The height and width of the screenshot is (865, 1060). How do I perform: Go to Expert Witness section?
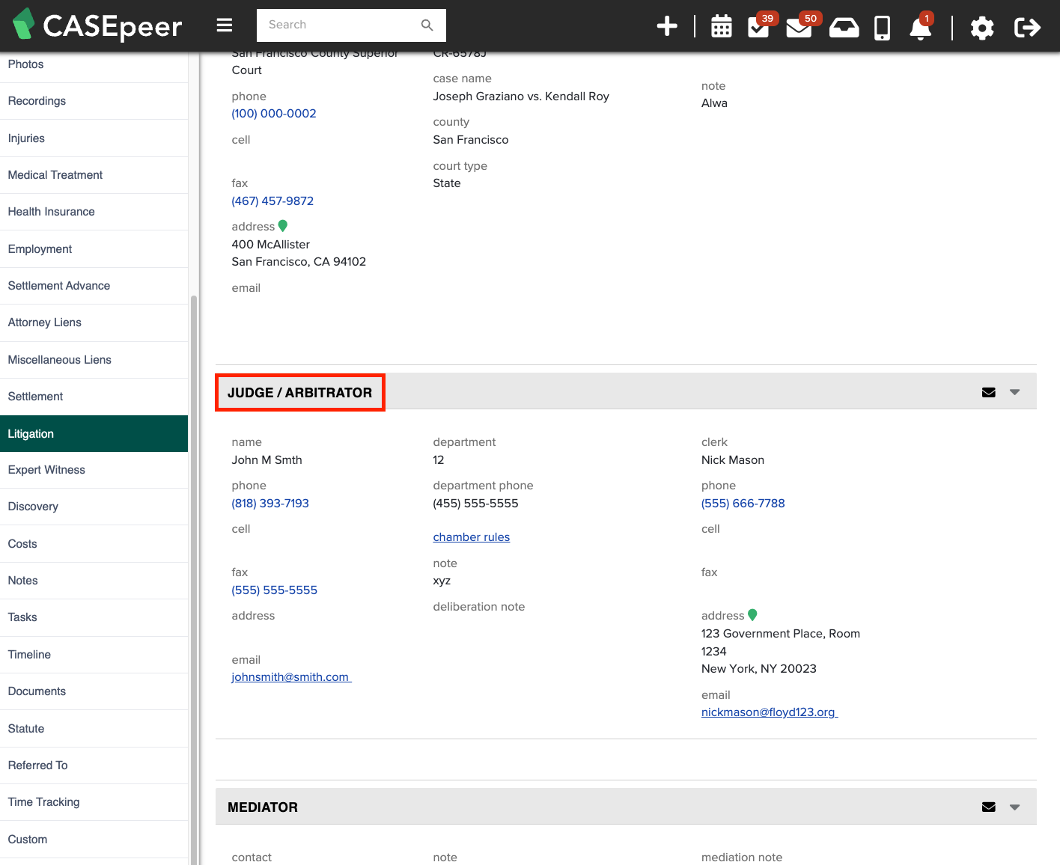point(94,470)
